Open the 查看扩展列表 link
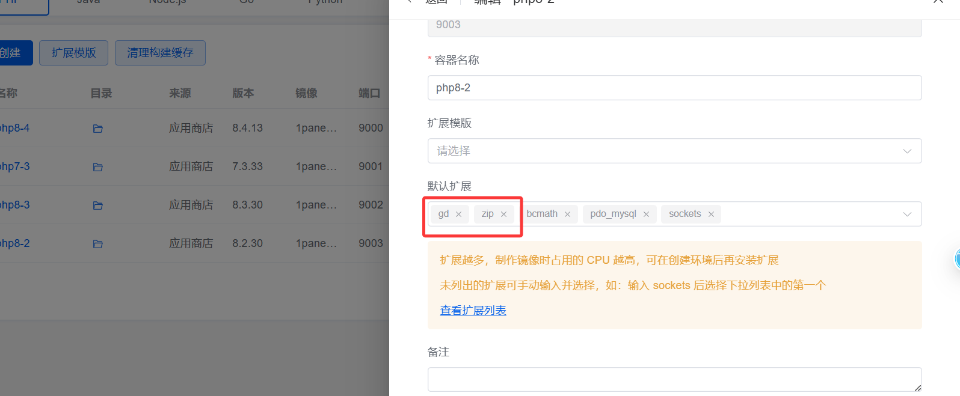 pyautogui.click(x=473, y=310)
